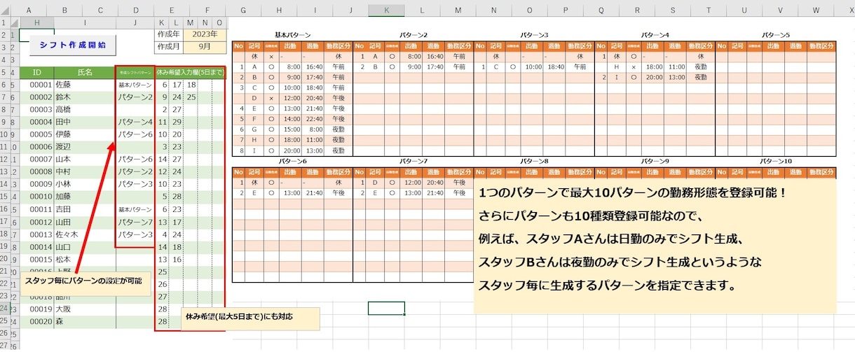Click the 作成年 label cell
855x352 pixels.
(168, 34)
